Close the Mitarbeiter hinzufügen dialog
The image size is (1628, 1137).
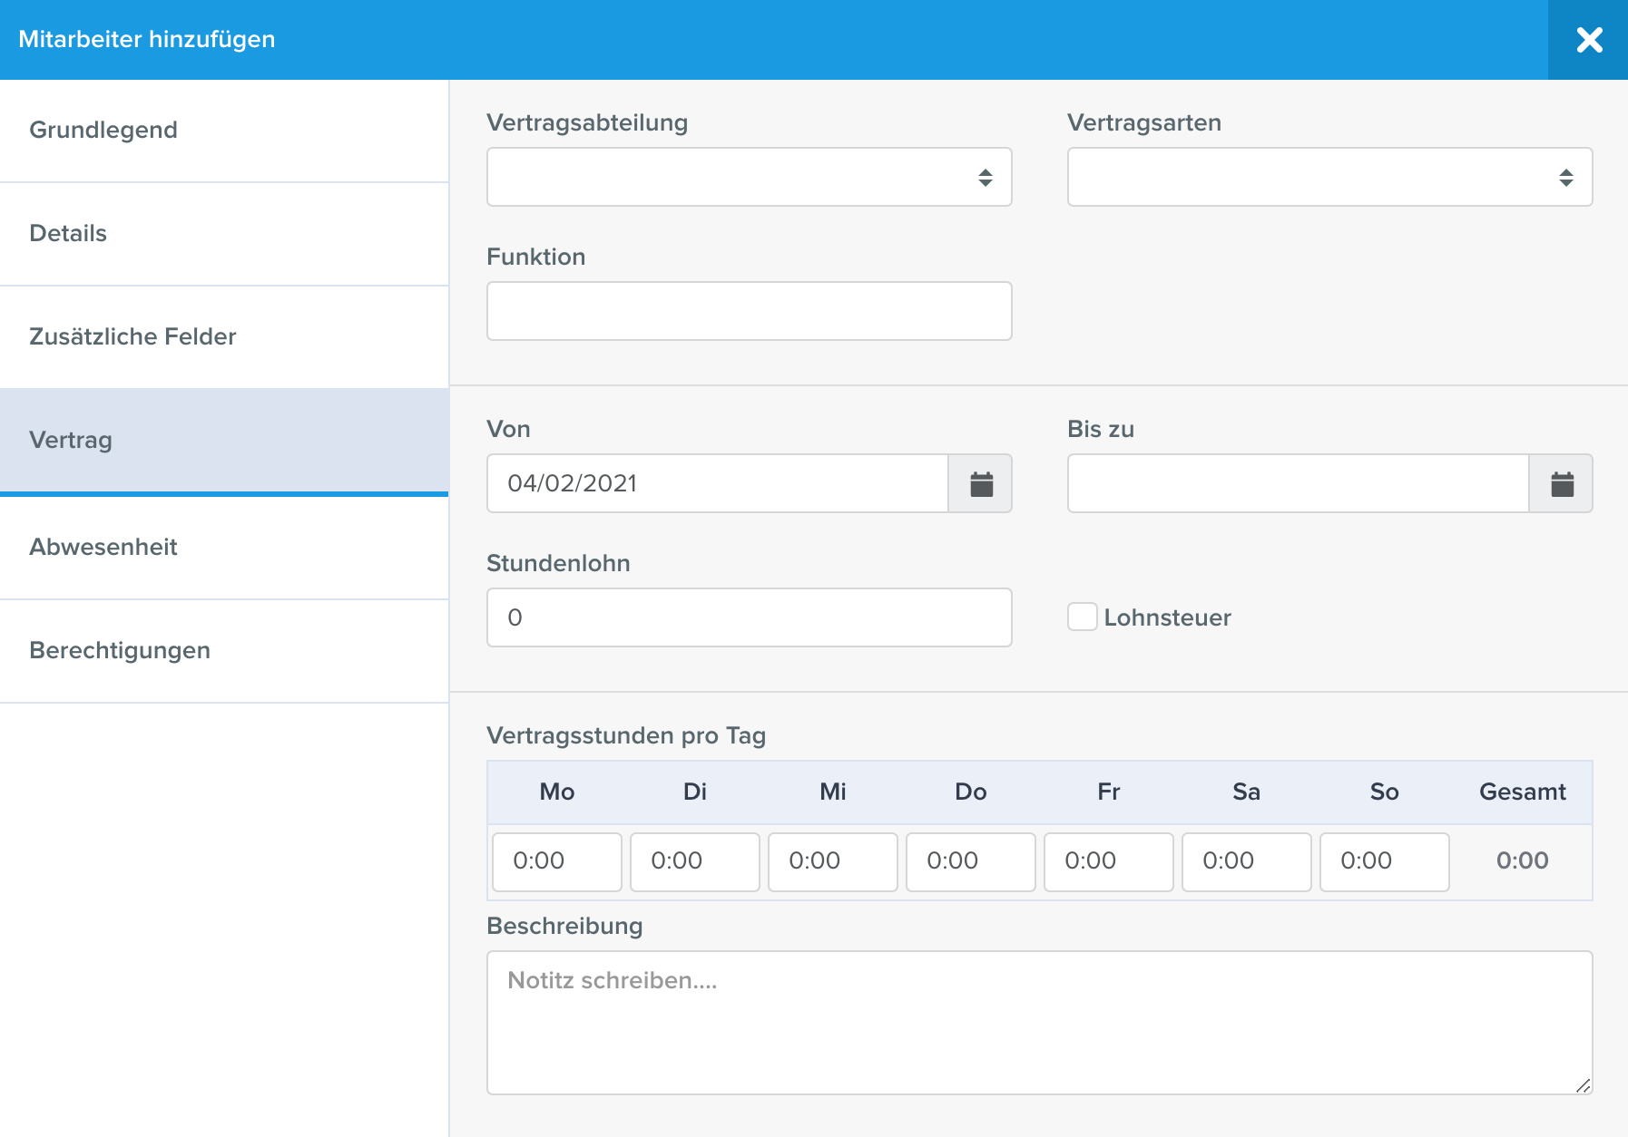pyautogui.click(x=1589, y=40)
